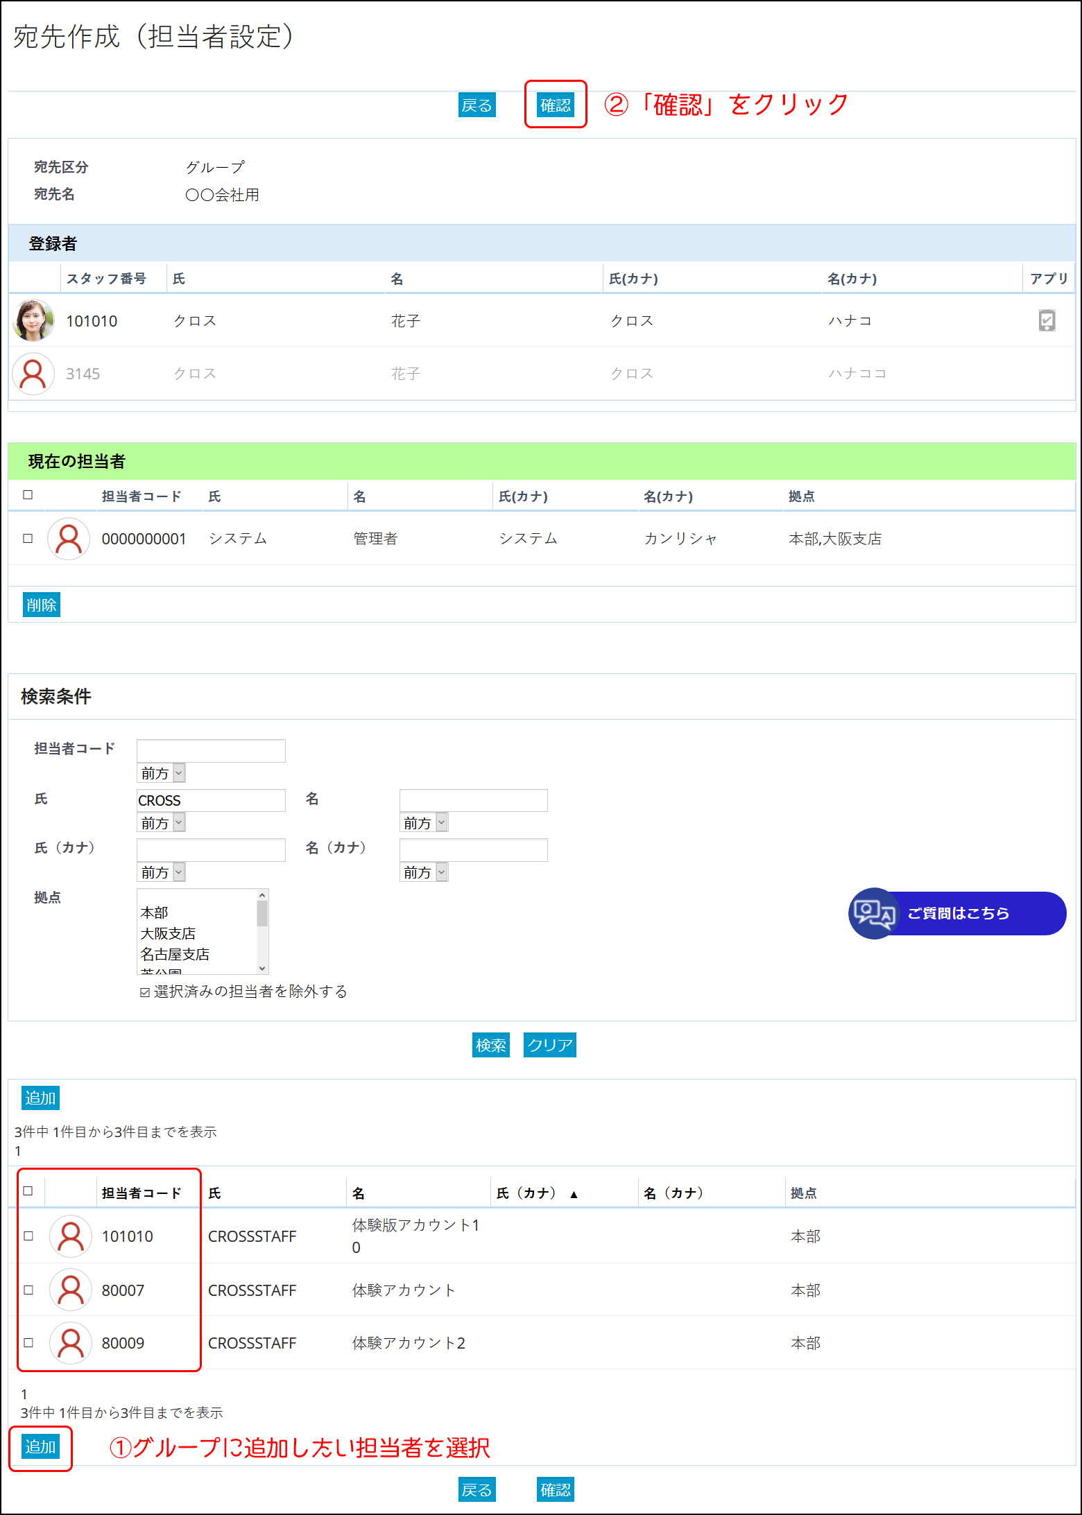Click 〇〇会社用 destination name text
The image size is (1082, 1515).
222,195
